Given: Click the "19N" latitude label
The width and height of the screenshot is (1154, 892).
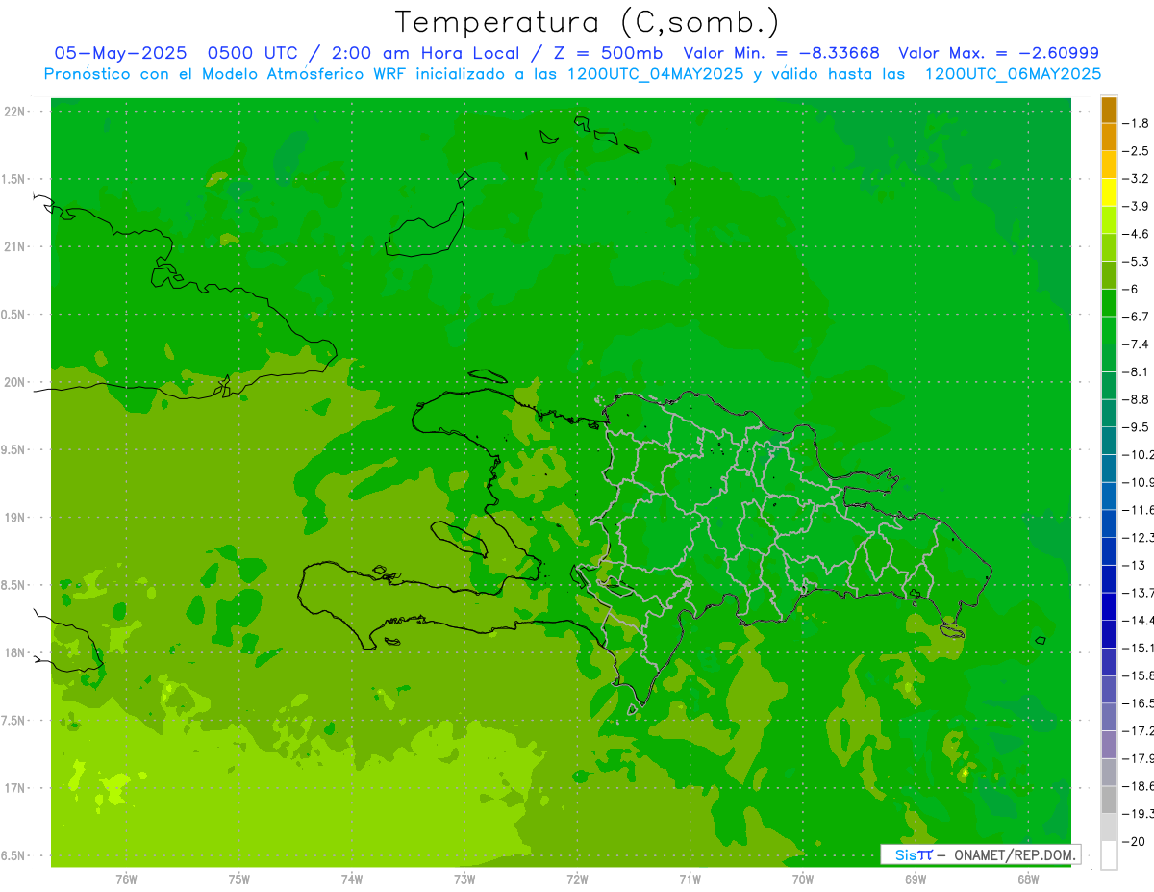Looking at the screenshot, I should point(15,518).
